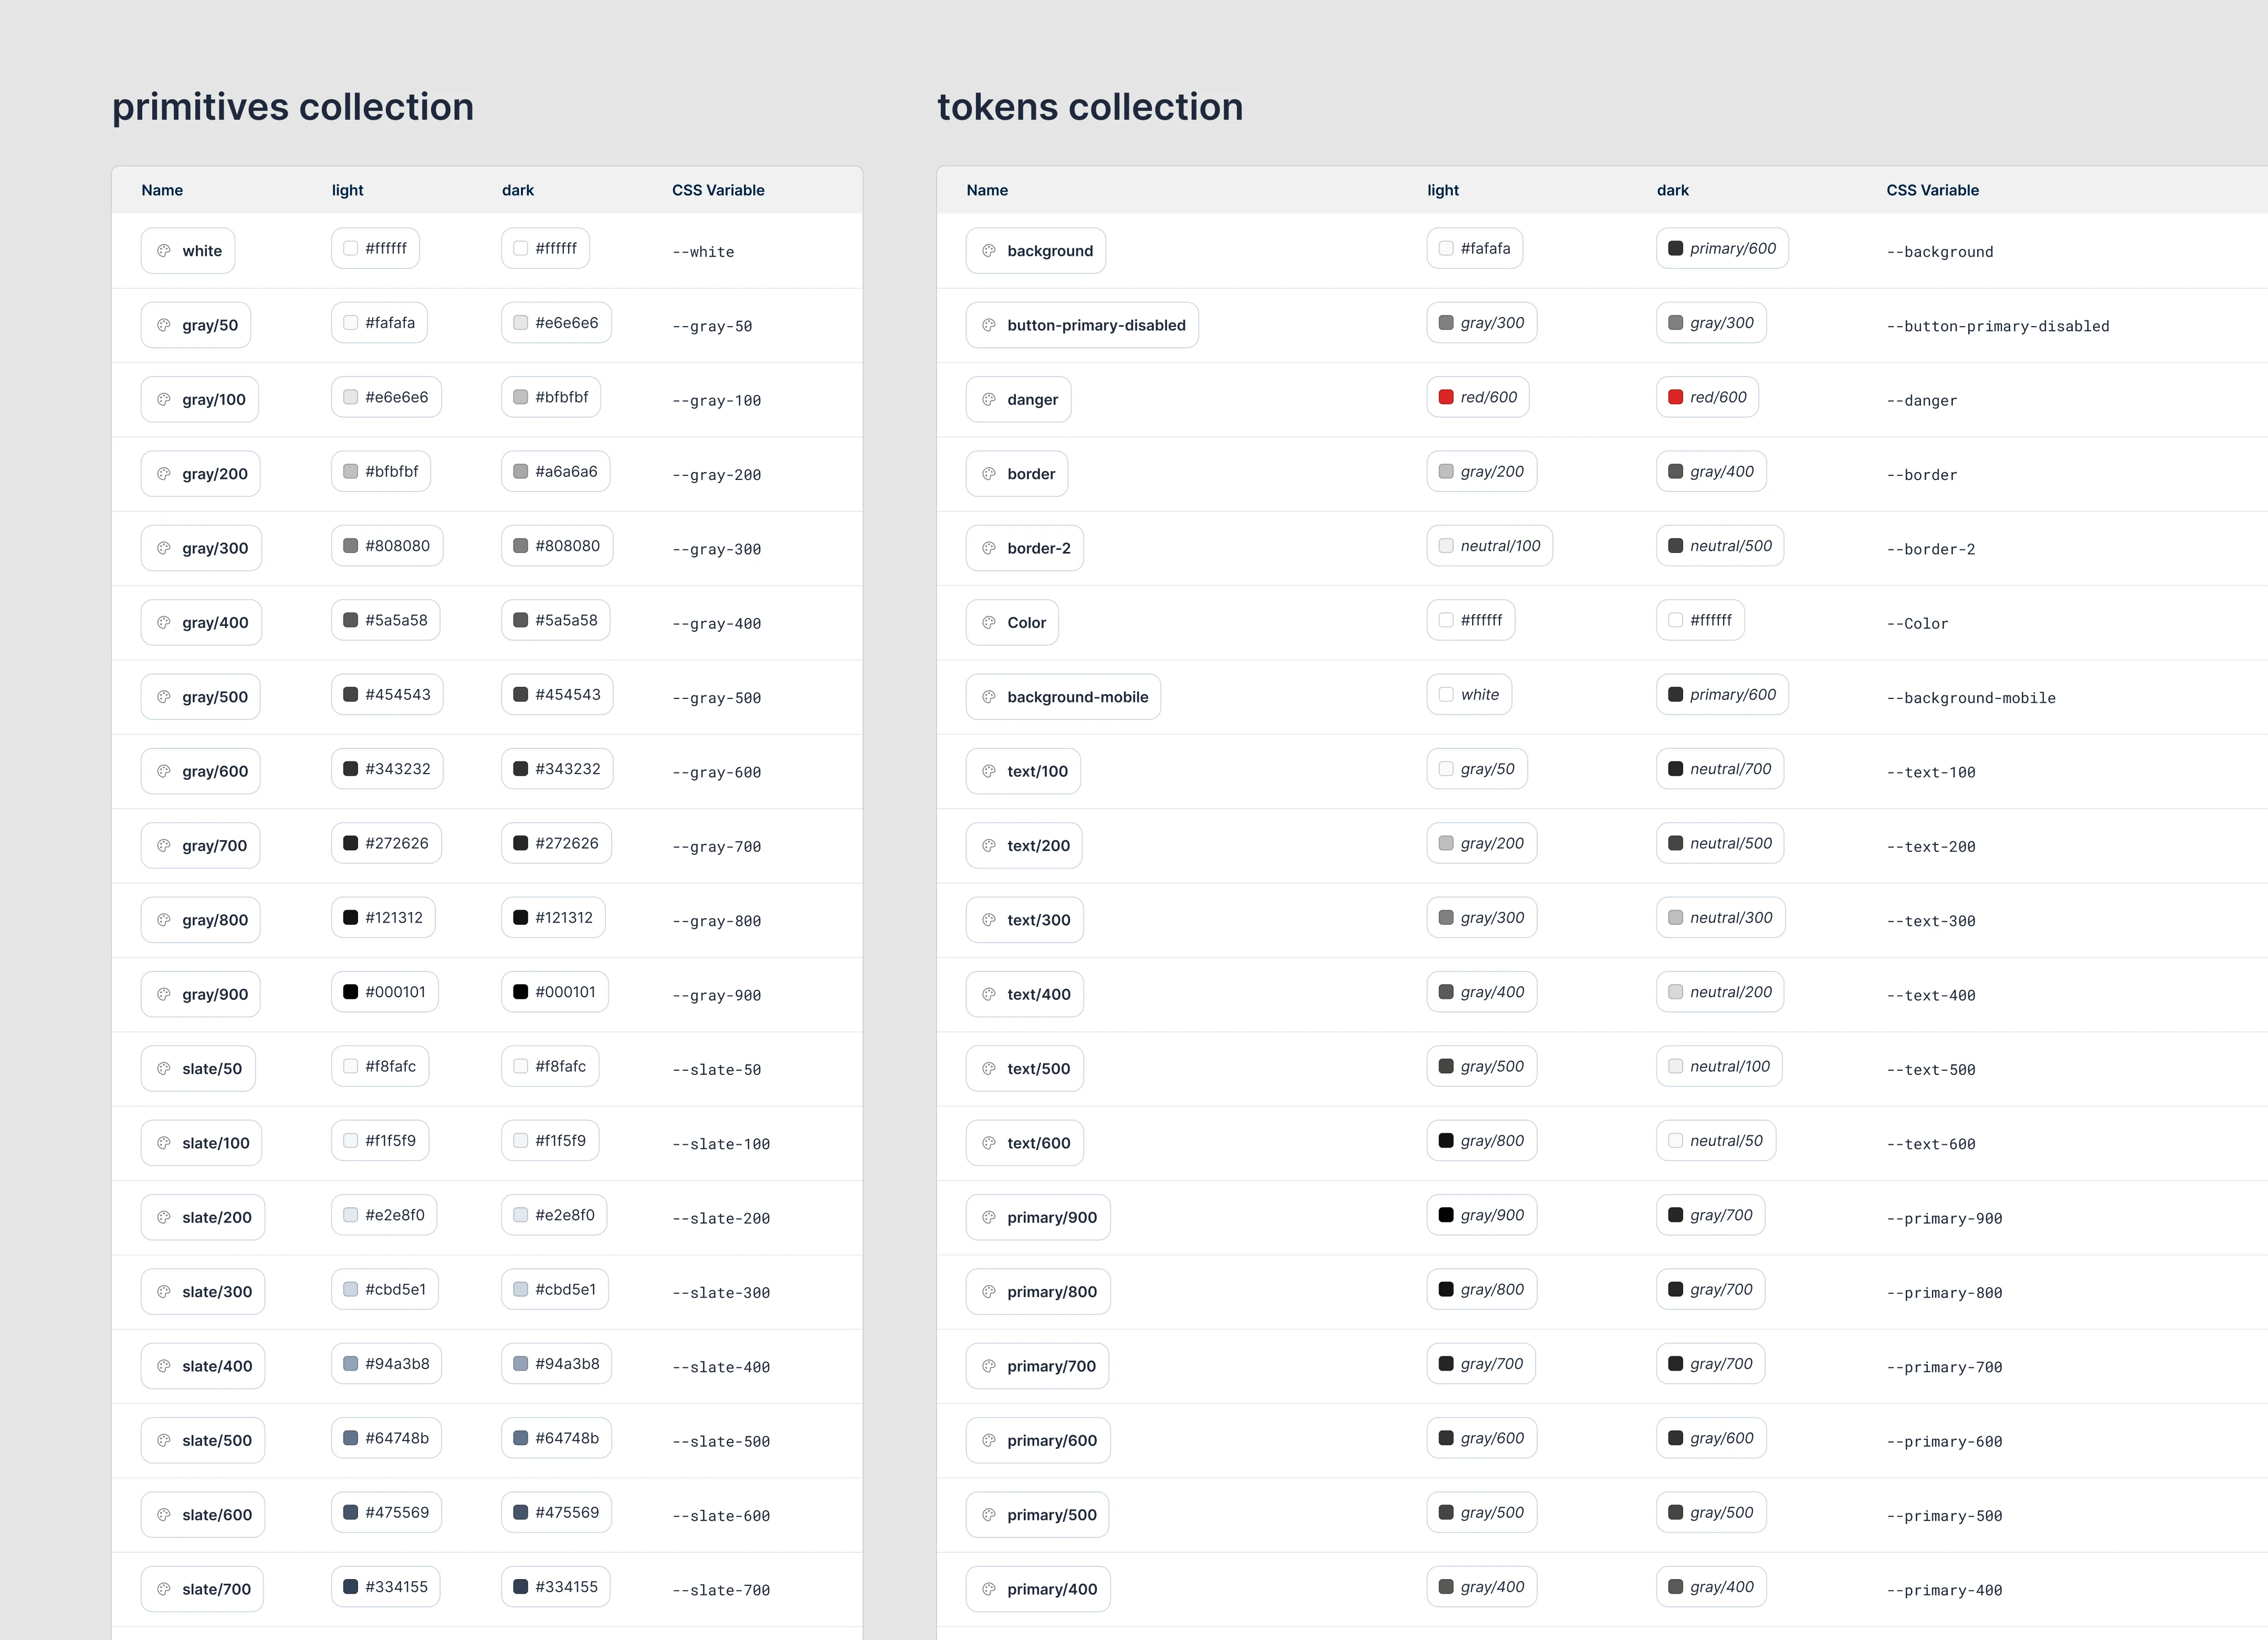Click #808080 swatch in gray/300 light column
Screen dimensions: 2268x1640
tap(351, 546)
